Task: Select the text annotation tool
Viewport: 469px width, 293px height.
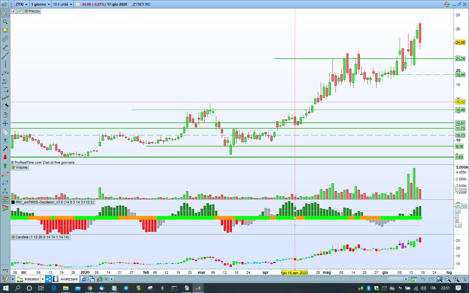Action: (5, 140)
